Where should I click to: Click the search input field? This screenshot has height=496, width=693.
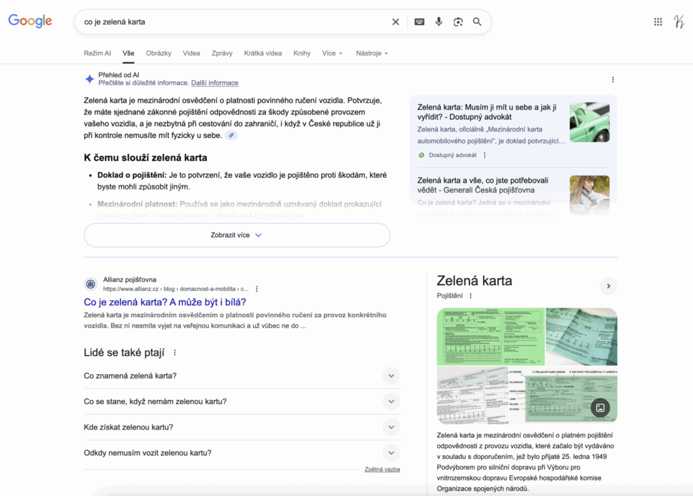230,22
